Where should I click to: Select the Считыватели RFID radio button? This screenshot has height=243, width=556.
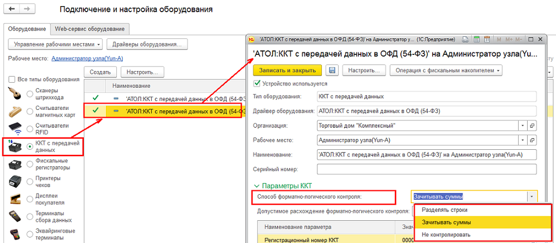(x=30, y=129)
